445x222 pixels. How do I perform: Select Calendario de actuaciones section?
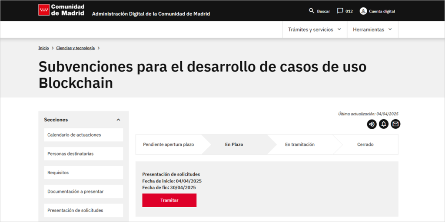[x=74, y=135]
